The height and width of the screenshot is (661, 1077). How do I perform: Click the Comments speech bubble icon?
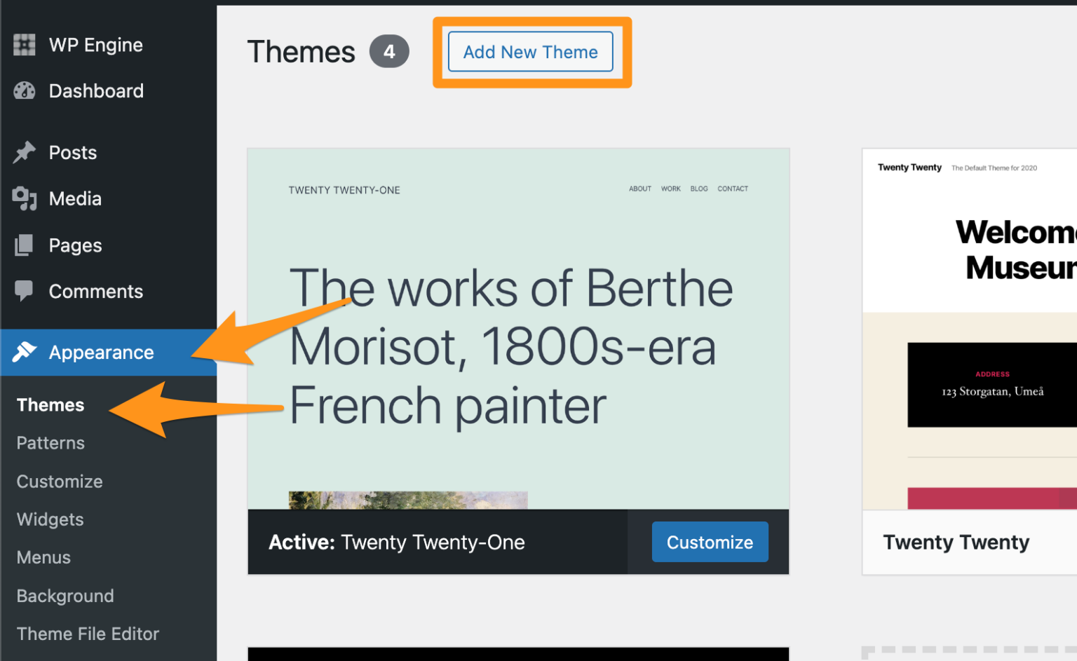click(25, 291)
